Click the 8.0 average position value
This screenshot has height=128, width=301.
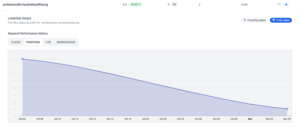(x=125, y=5)
